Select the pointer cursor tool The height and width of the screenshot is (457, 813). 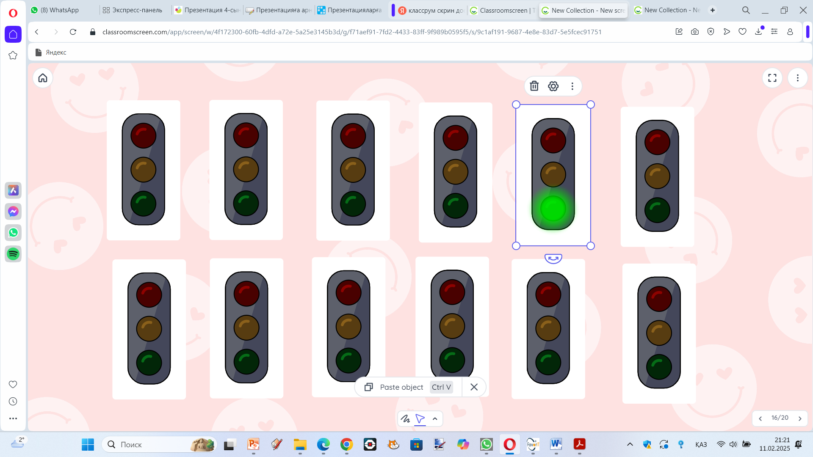[x=420, y=419]
